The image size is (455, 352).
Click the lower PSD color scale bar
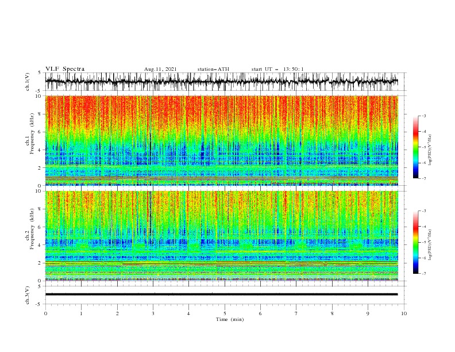[415, 242]
